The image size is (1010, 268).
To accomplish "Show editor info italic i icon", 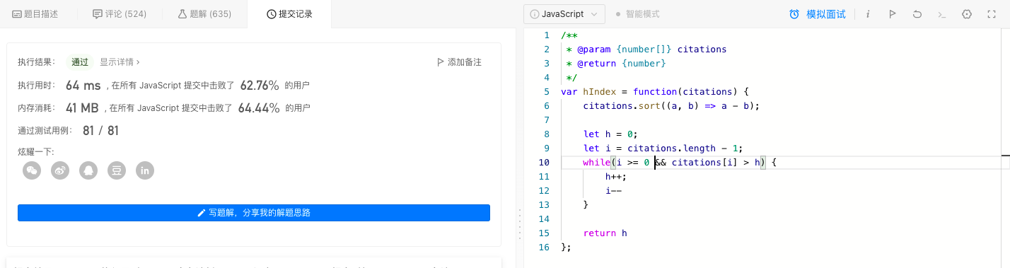I will point(868,14).
